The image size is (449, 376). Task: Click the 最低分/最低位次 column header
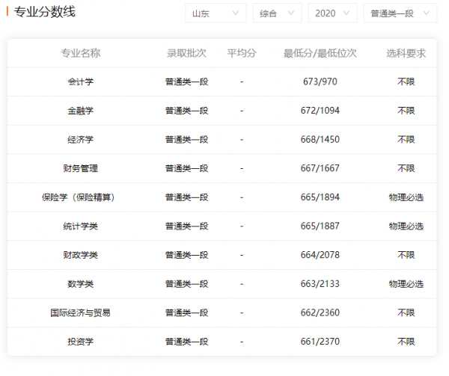(x=320, y=53)
